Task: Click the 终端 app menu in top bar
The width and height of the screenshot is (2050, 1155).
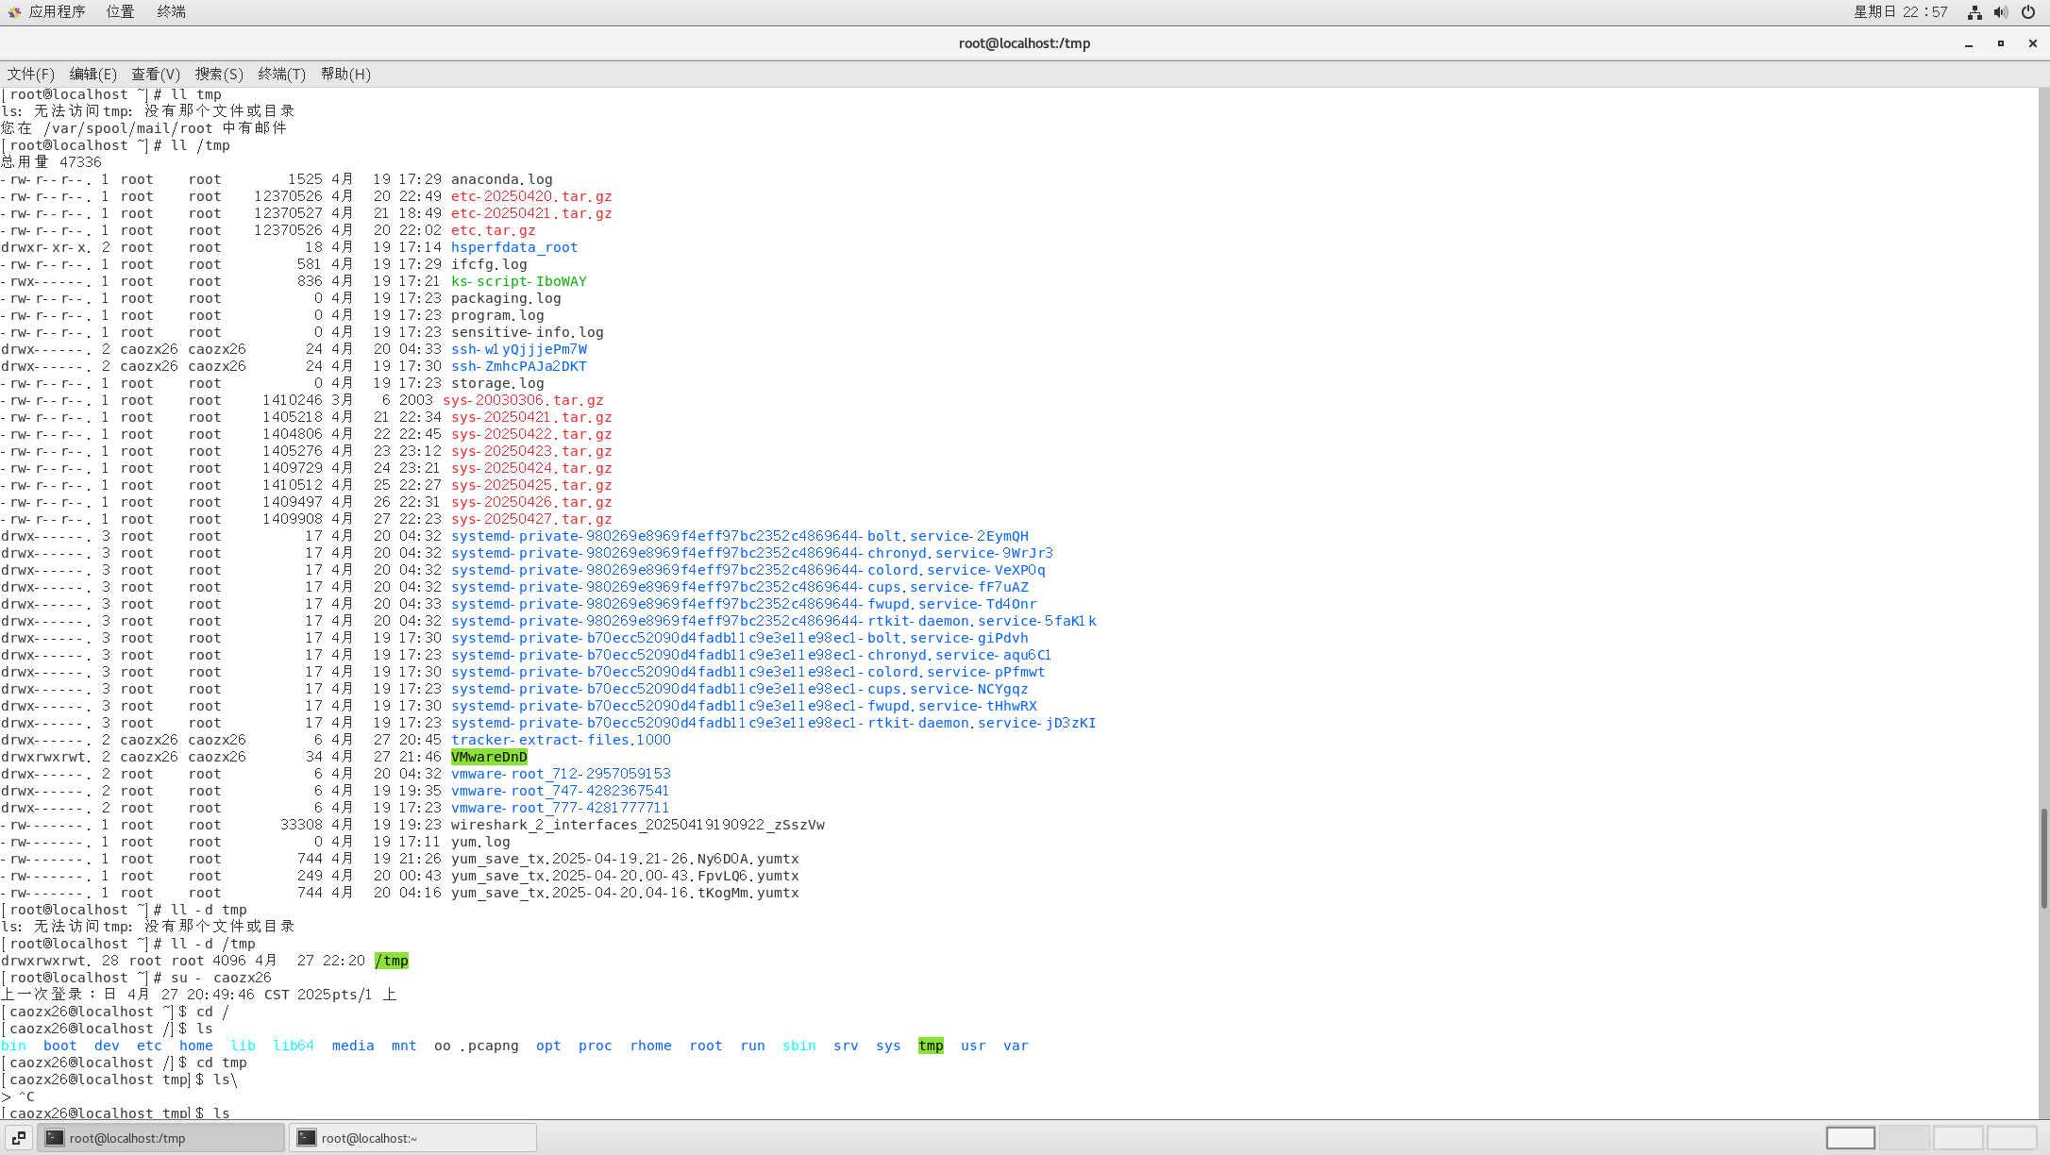Action: [x=171, y=11]
